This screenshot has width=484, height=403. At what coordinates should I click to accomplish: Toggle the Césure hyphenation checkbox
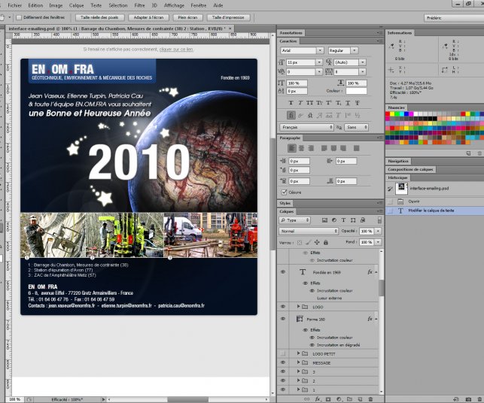point(284,192)
